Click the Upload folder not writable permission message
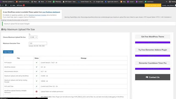The width and height of the screenshot is (176, 99). [x=52, y=92]
